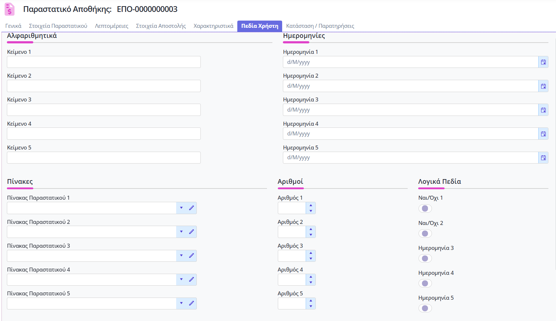Go to Κατάσταση / Παρατηρήσεις tab
The height and width of the screenshot is (321, 556).
320,26
